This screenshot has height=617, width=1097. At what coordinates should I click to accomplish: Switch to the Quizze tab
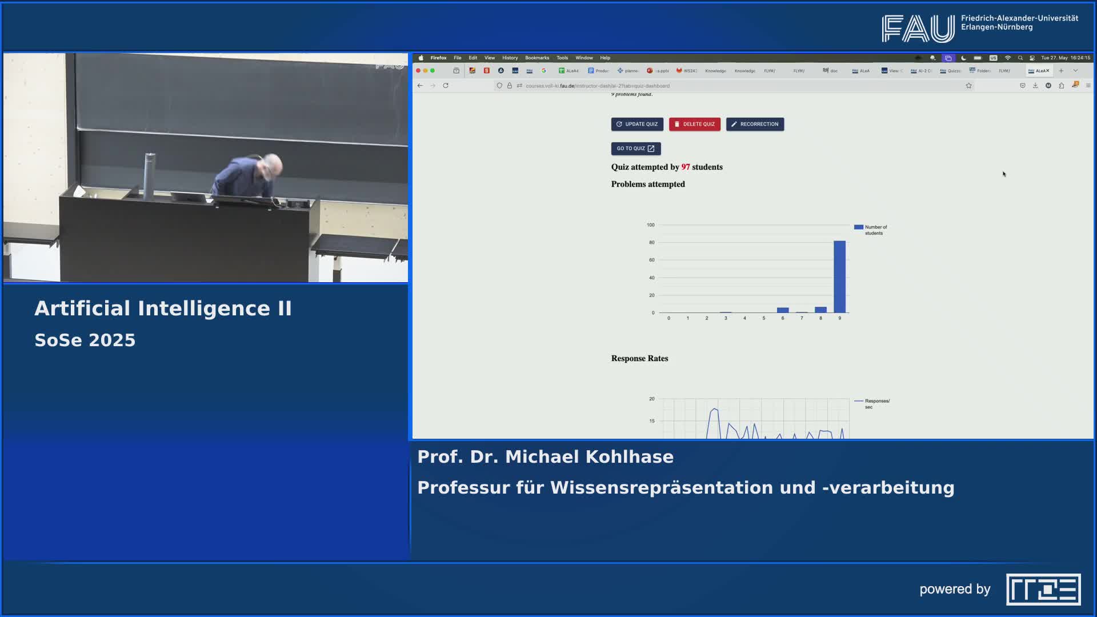951,71
